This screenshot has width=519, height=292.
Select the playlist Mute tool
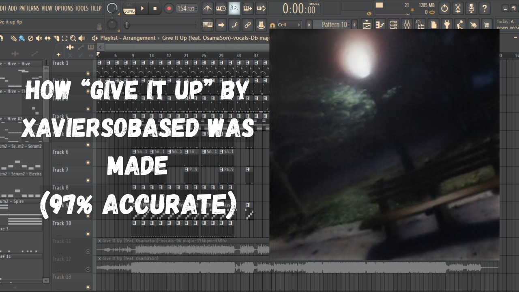[x=39, y=38]
